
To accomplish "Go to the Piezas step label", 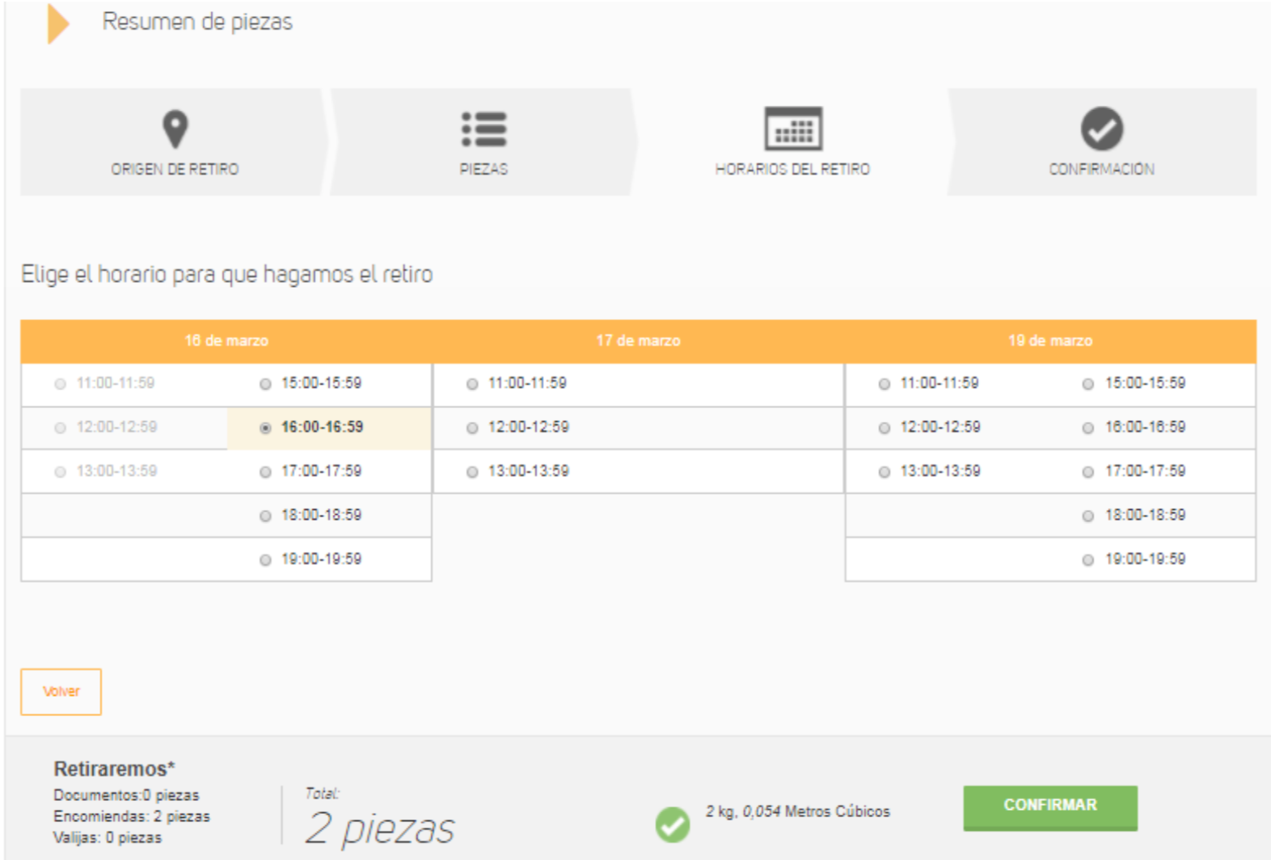I will pyautogui.click(x=483, y=169).
